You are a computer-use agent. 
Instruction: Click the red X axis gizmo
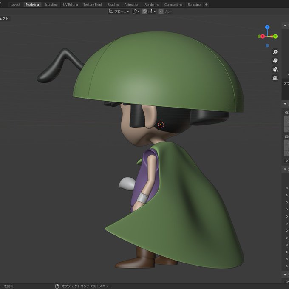(263, 37)
